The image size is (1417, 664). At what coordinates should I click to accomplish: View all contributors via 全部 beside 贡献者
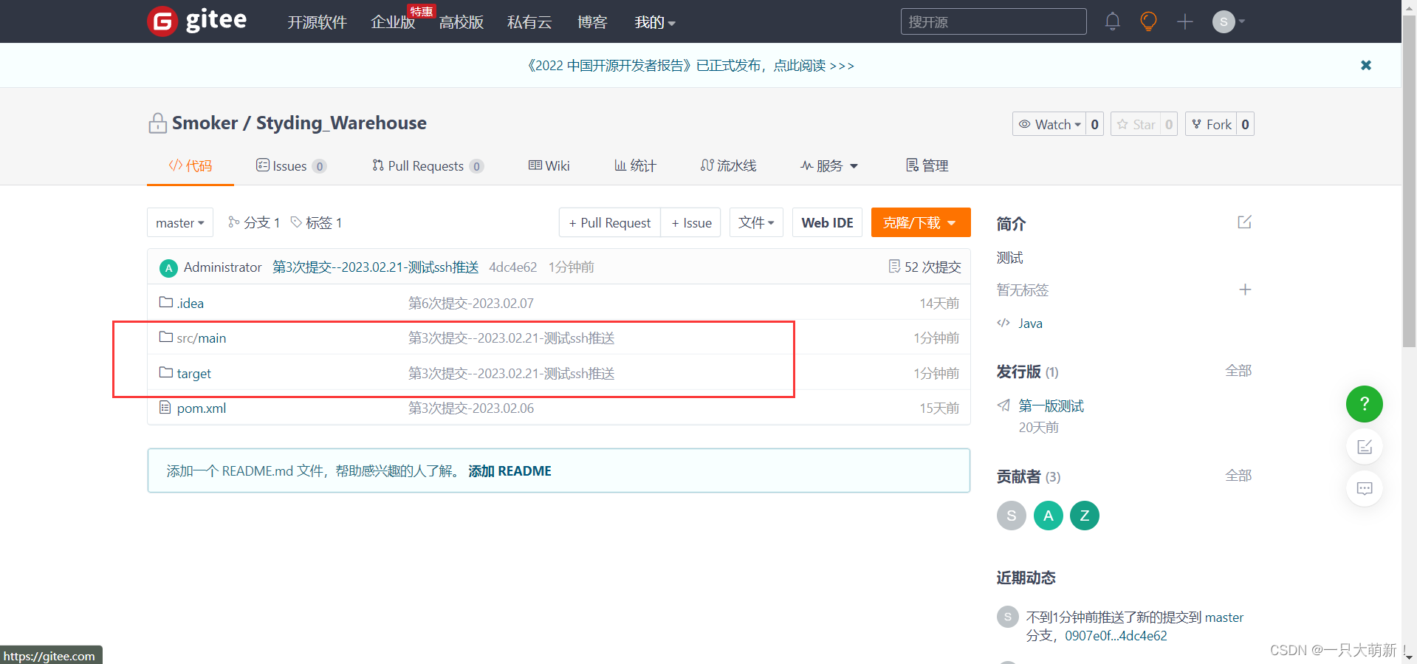tap(1238, 476)
